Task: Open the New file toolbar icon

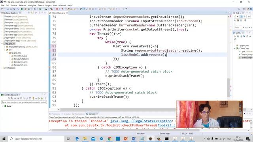Action: coord(2,9)
